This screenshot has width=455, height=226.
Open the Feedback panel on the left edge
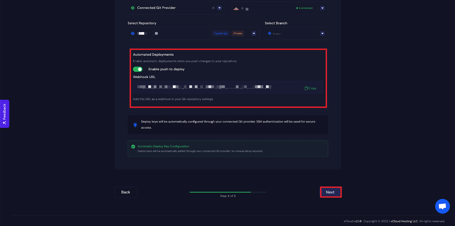tap(4, 114)
